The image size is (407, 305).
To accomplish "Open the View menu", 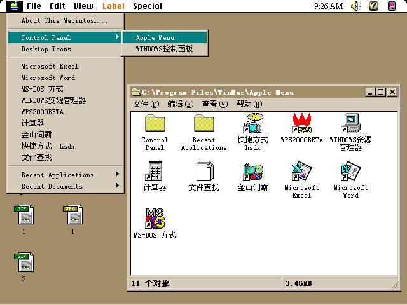I will [83, 6].
